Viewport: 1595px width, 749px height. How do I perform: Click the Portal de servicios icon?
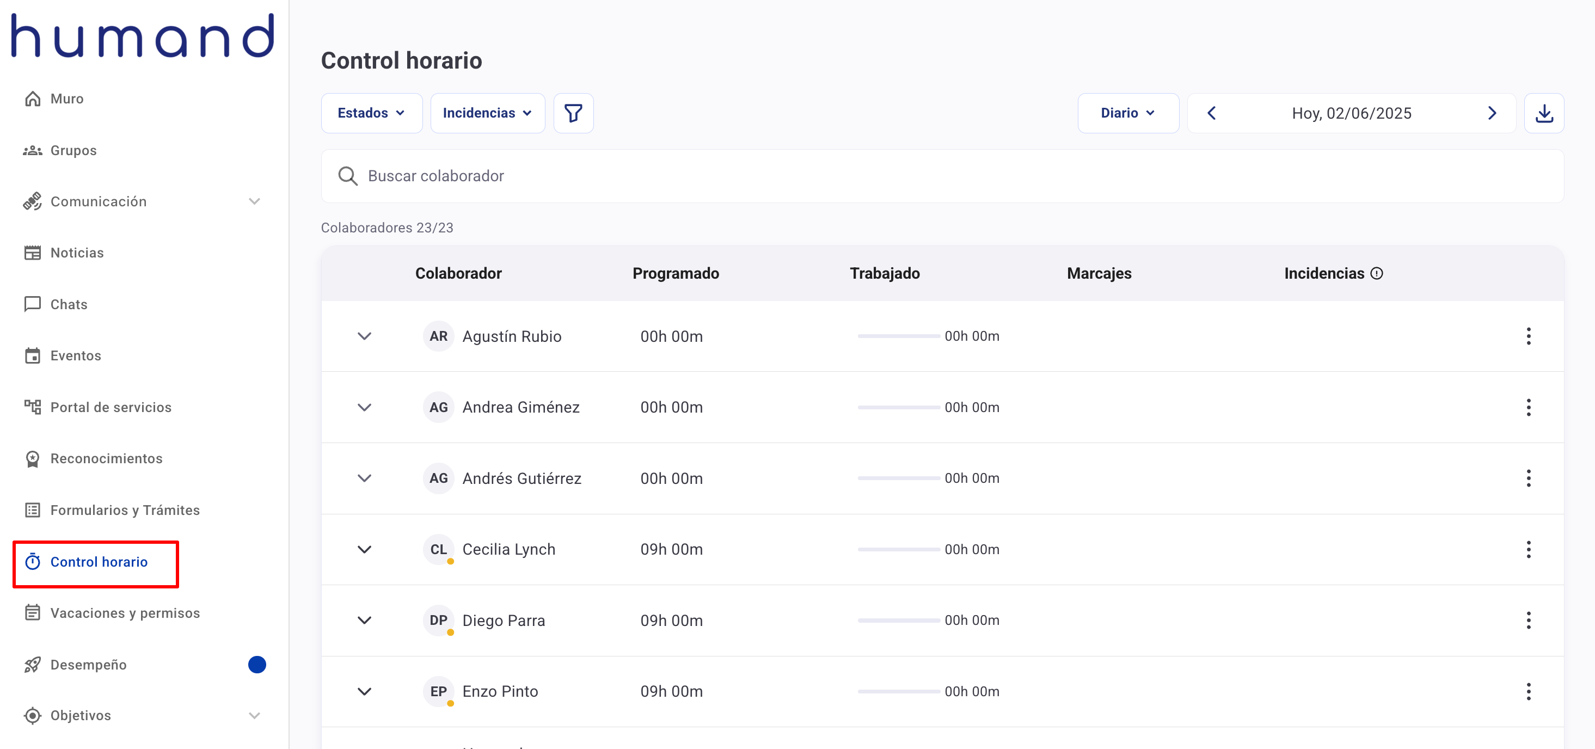(32, 407)
